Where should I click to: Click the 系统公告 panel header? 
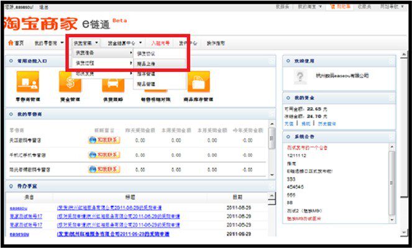point(339,137)
